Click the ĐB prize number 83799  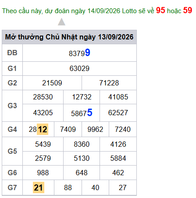(x=79, y=53)
